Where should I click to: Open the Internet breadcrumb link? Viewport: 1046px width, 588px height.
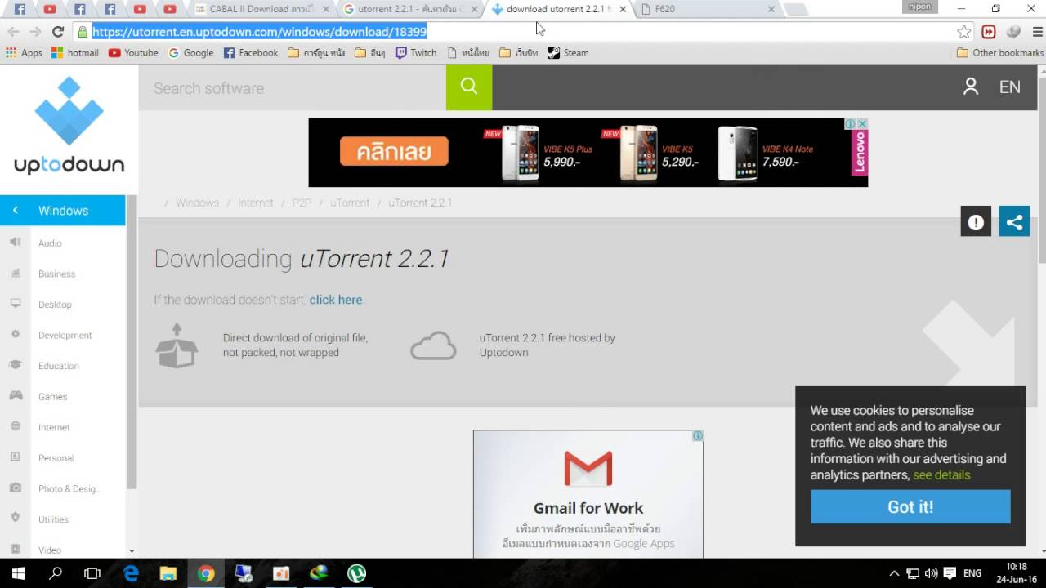tap(256, 203)
